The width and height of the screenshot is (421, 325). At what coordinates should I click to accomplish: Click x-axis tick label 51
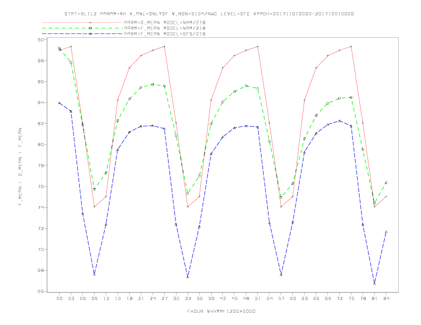pyautogui.click(x=258, y=298)
